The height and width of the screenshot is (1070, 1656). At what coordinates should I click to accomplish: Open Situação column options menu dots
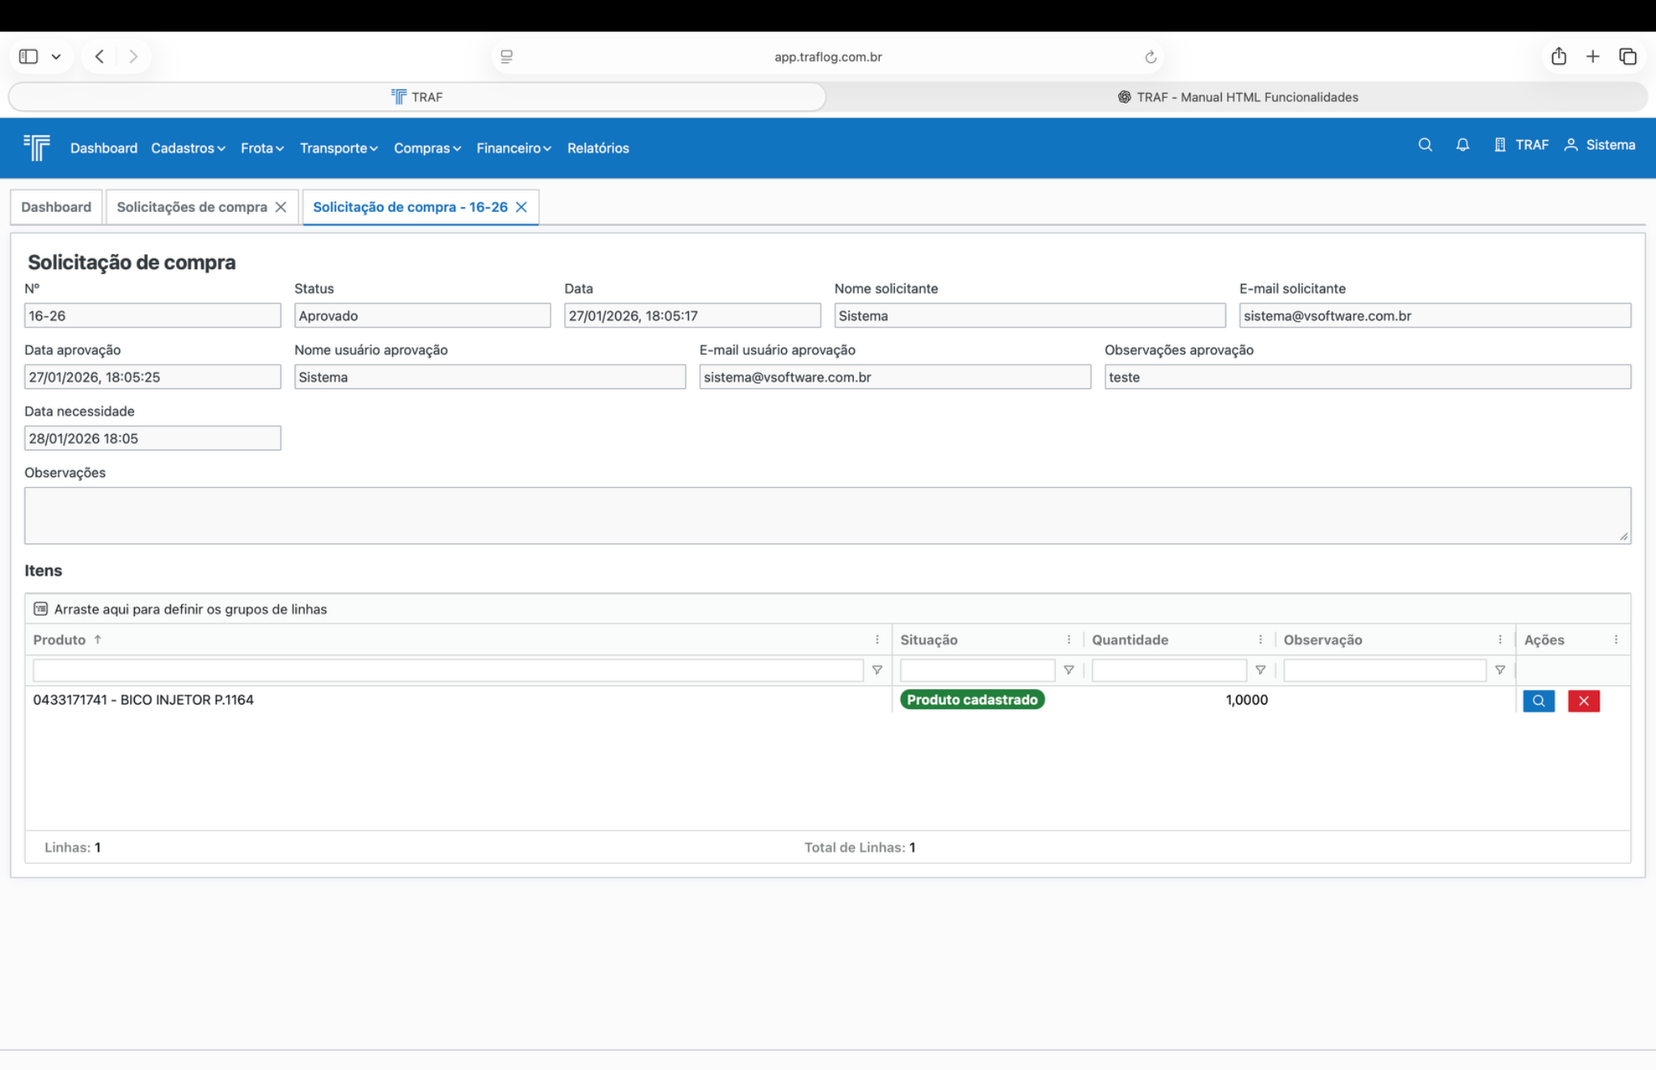[x=1068, y=640]
